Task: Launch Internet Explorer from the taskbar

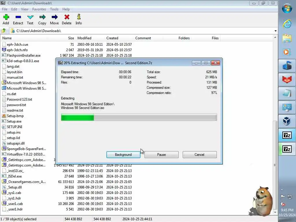Action: tap(287, 24)
